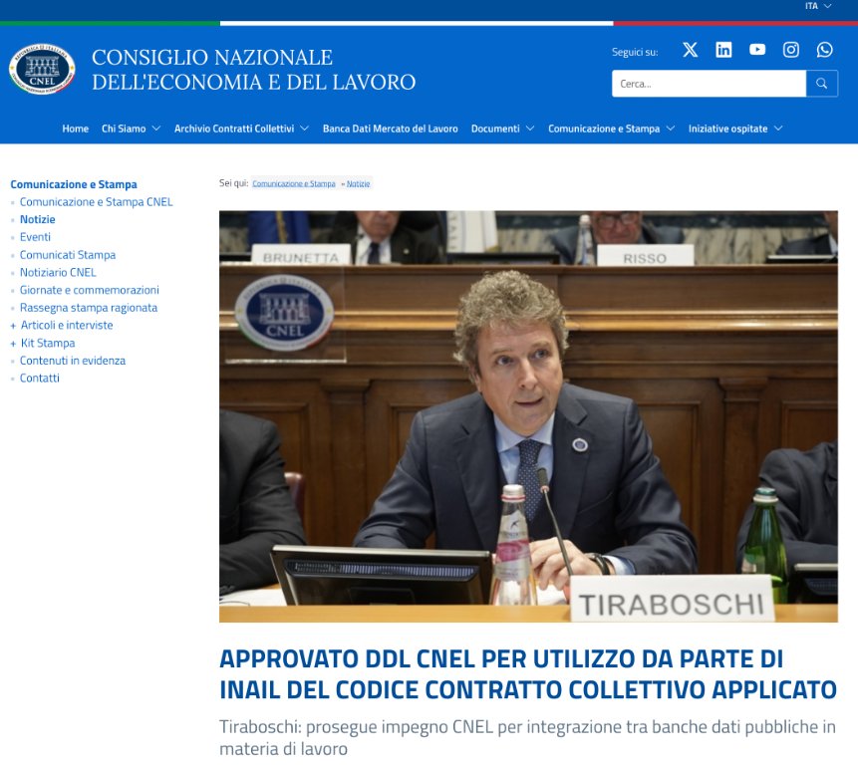Expand Articoli e interviste sidebar item
Image resolution: width=858 pixels, height=767 pixels.
pos(62,325)
